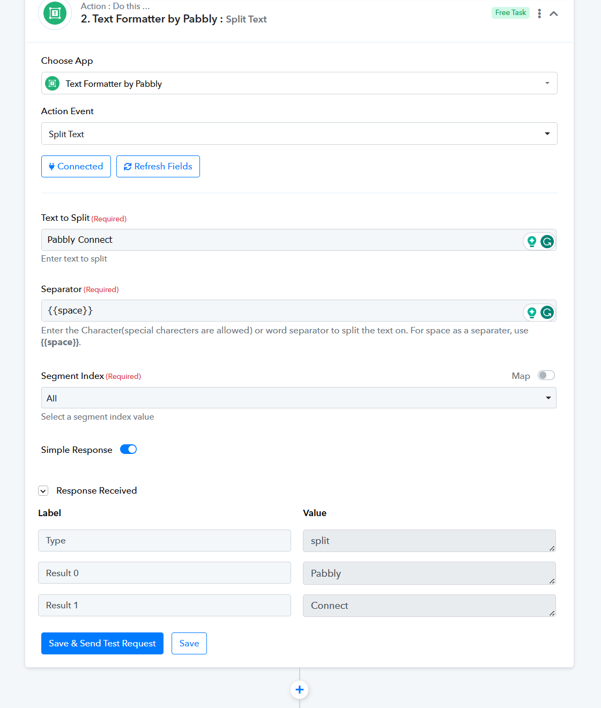
Task: Open the three-dot options menu
Action: pos(539,13)
